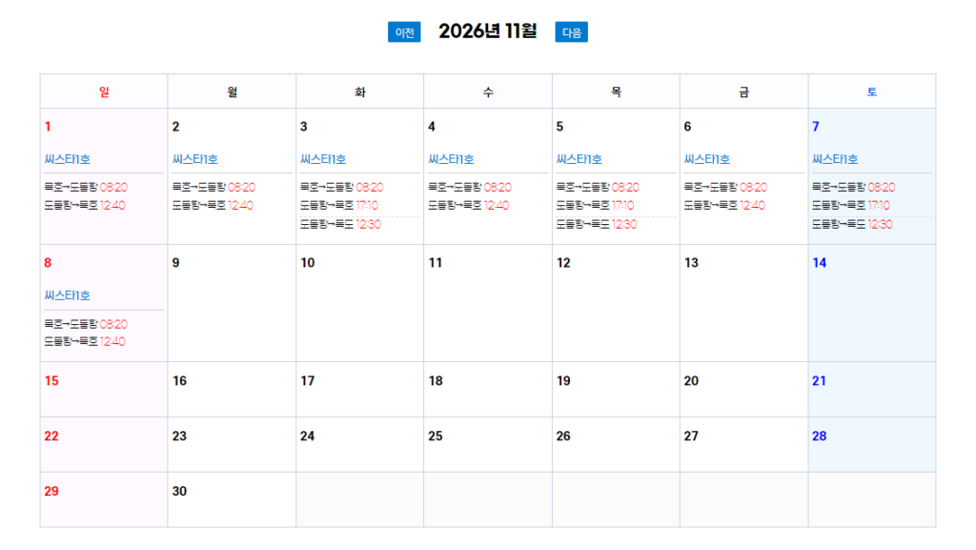Select date 14 in the calendar
This screenshot has height=550, width=976.
[x=819, y=263]
